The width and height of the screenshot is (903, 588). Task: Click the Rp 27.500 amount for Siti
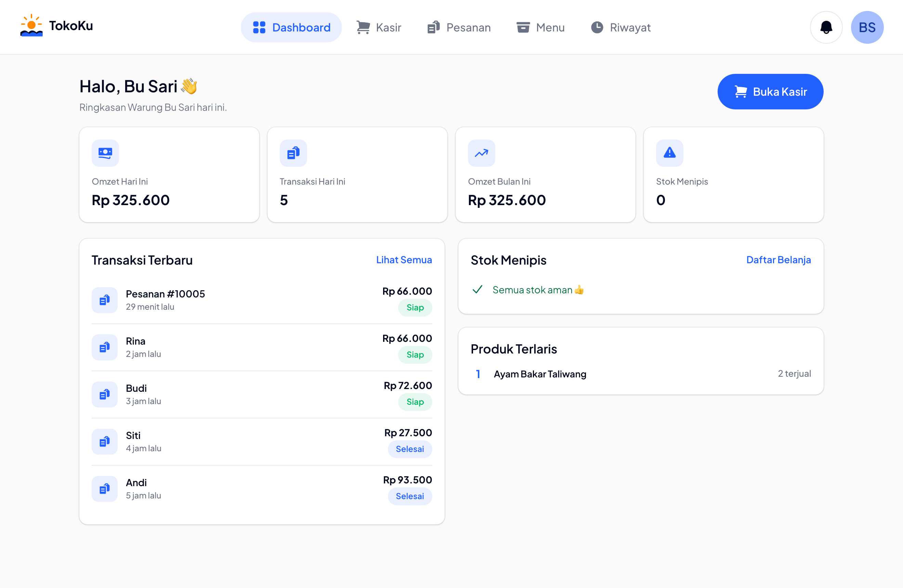(x=408, y=433)
